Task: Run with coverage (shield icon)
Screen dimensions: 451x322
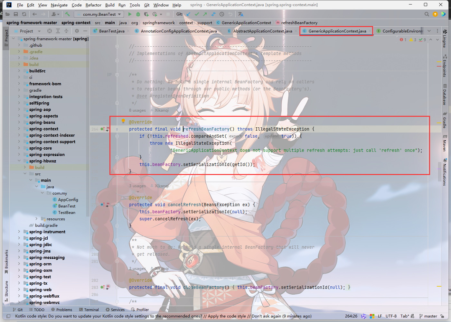Action: (146, 14)
